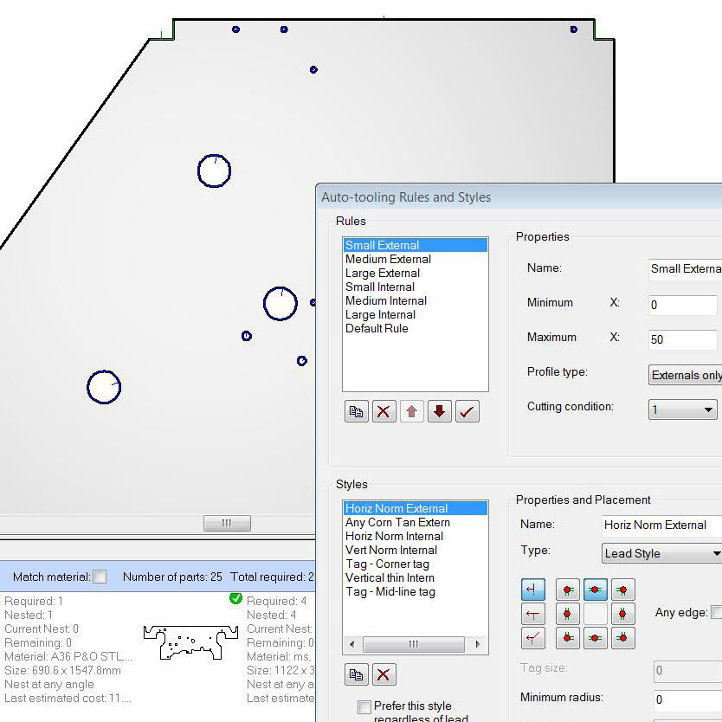
Task: Copy the selected style using its copy icon
Action: [x=356, y=674]
